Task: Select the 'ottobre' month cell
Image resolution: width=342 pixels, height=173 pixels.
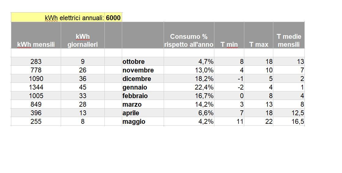Action: click(143, 62)
